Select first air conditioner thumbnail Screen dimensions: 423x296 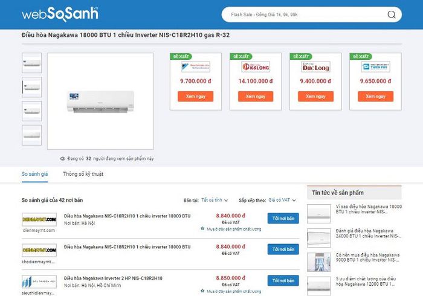32,63
